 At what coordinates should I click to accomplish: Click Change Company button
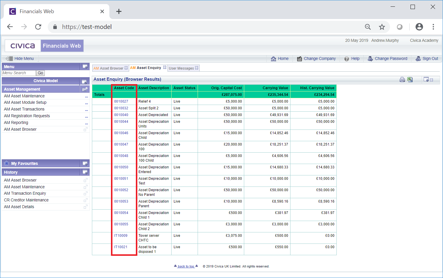pos(316,58)
